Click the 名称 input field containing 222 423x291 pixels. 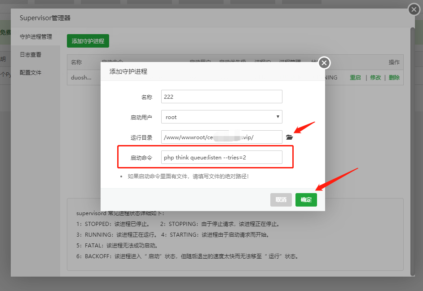point(222,97)
